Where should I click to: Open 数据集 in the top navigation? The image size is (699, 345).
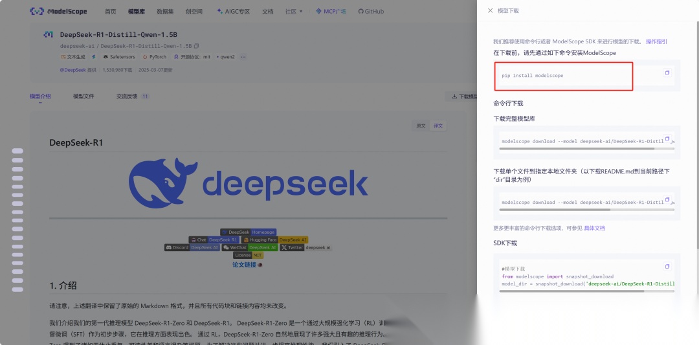click(x=165, y=12)
